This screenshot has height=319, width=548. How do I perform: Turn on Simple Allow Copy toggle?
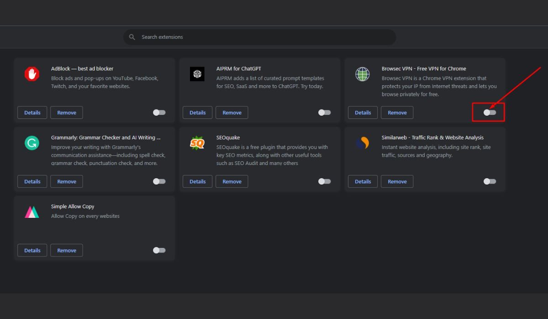159,250
